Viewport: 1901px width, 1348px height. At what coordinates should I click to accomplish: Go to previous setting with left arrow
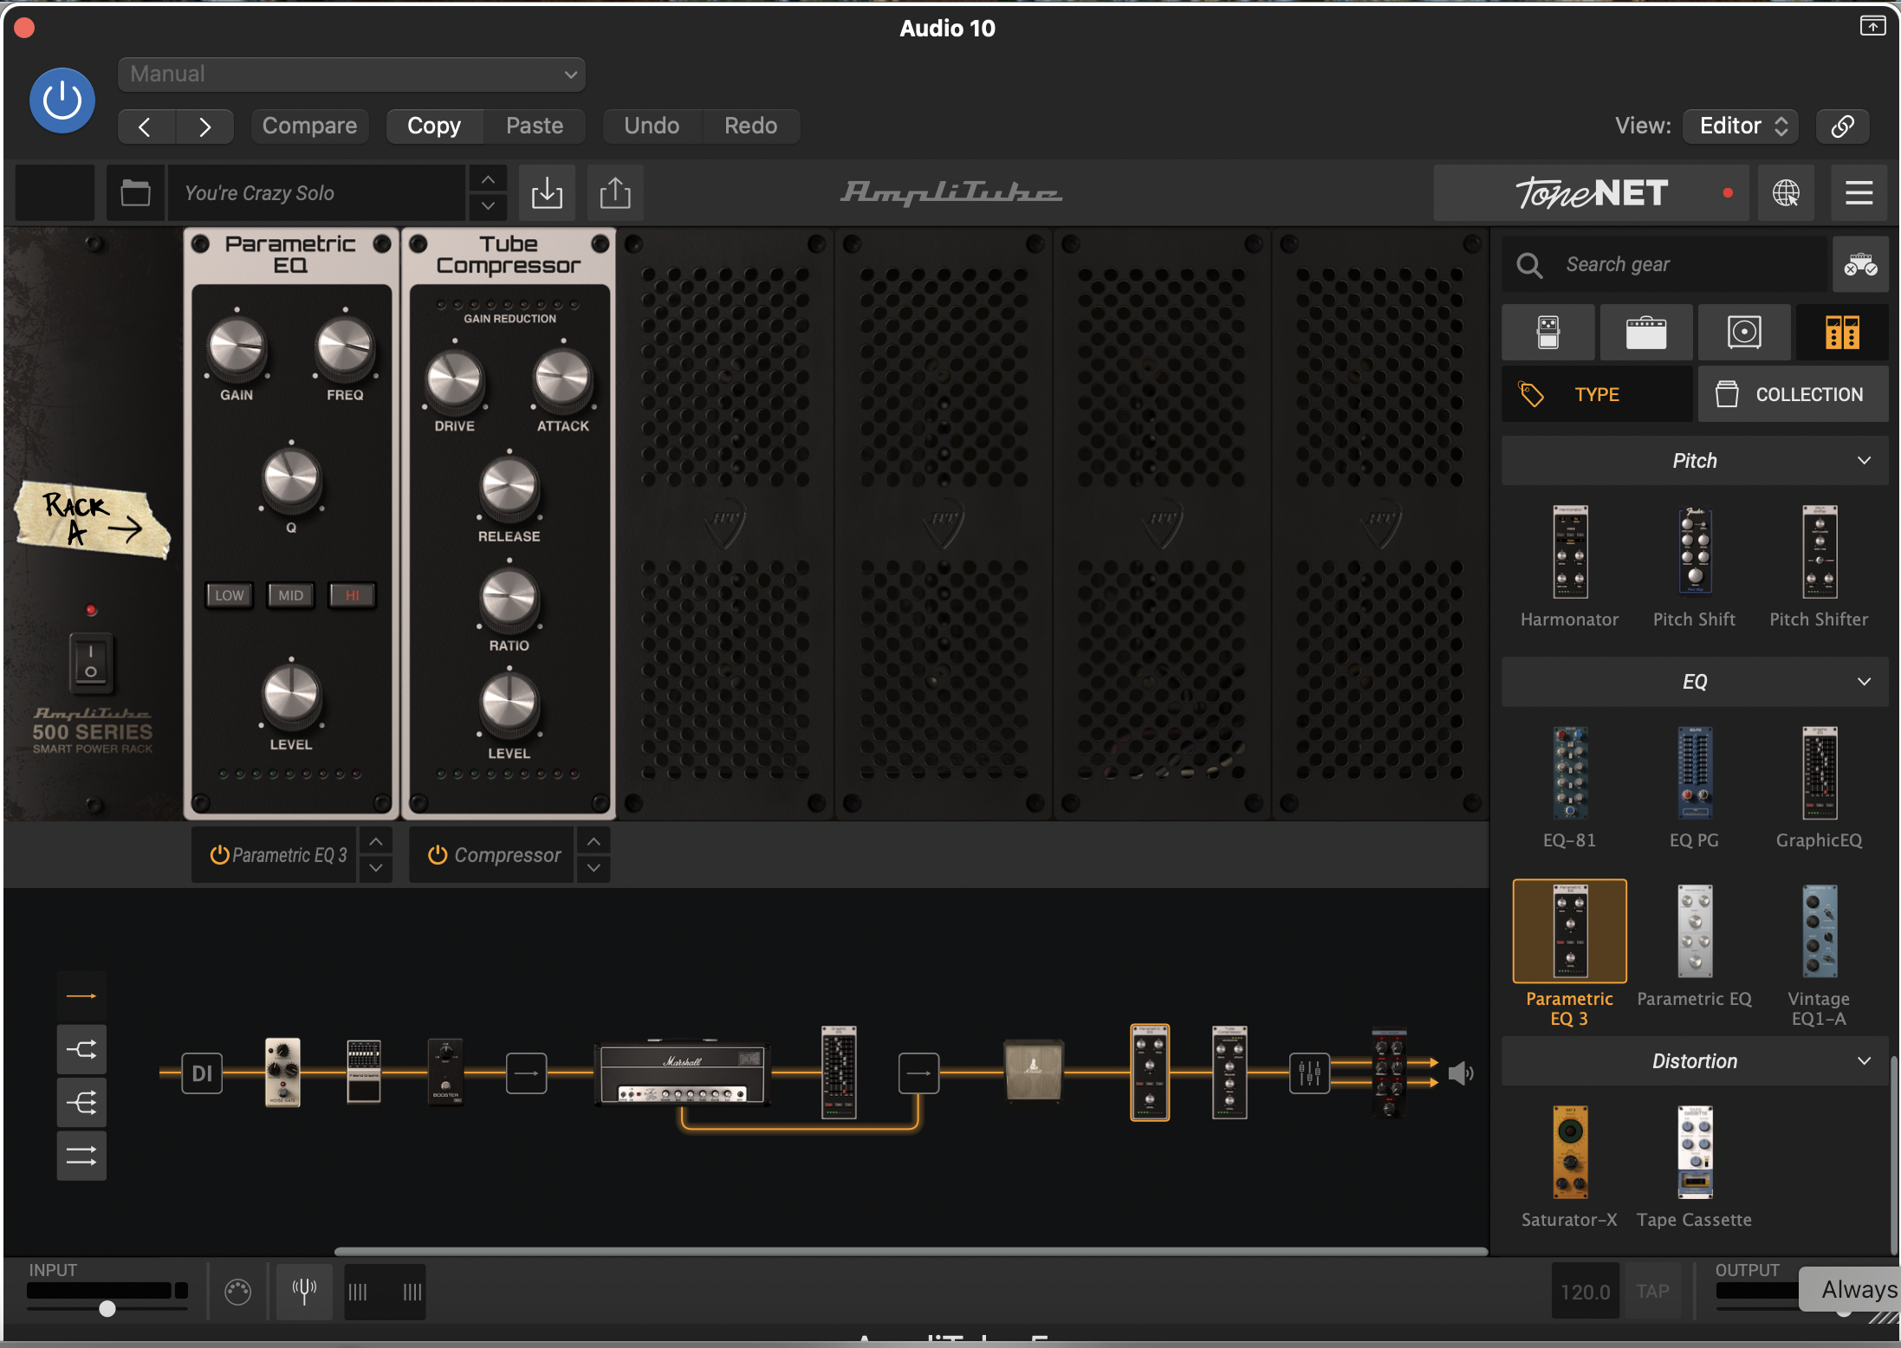tap(146, 126)
